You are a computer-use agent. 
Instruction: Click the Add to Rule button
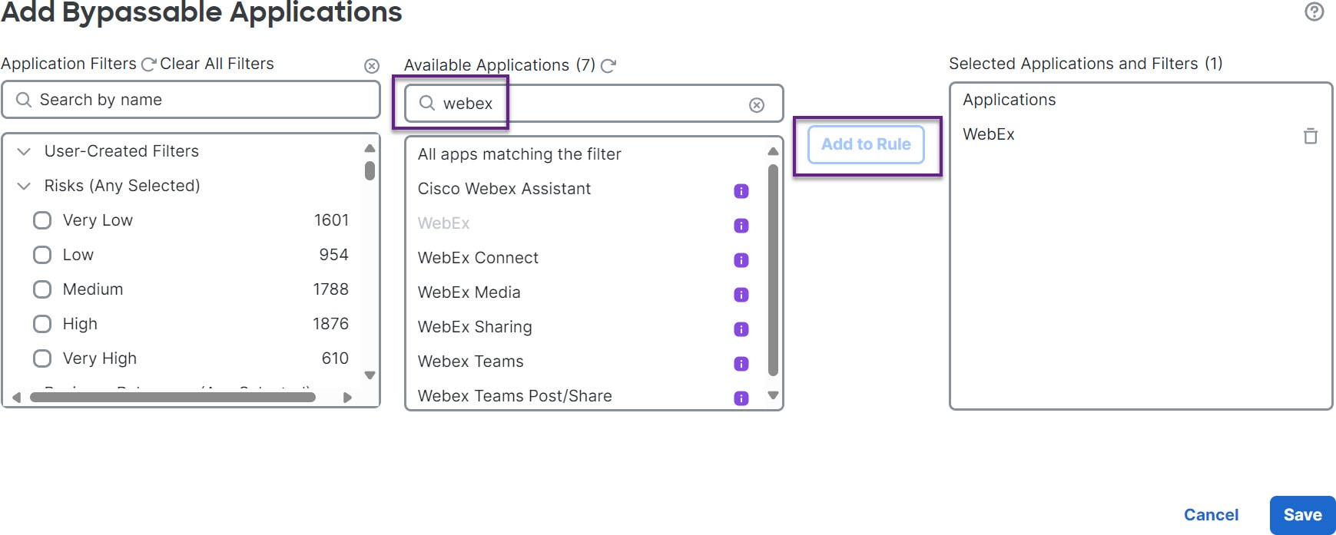866,144
